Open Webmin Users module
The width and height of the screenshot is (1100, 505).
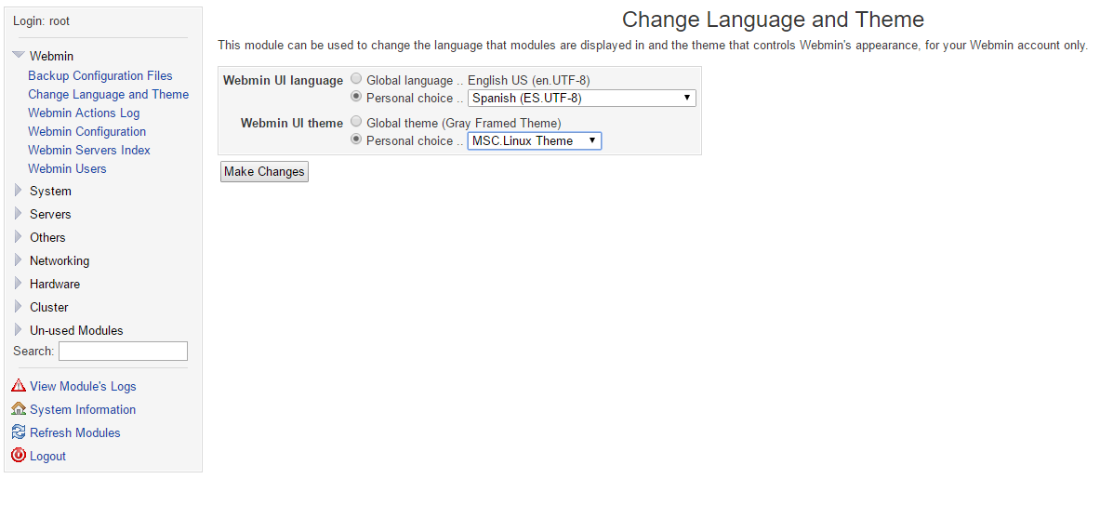coord(67,168)
